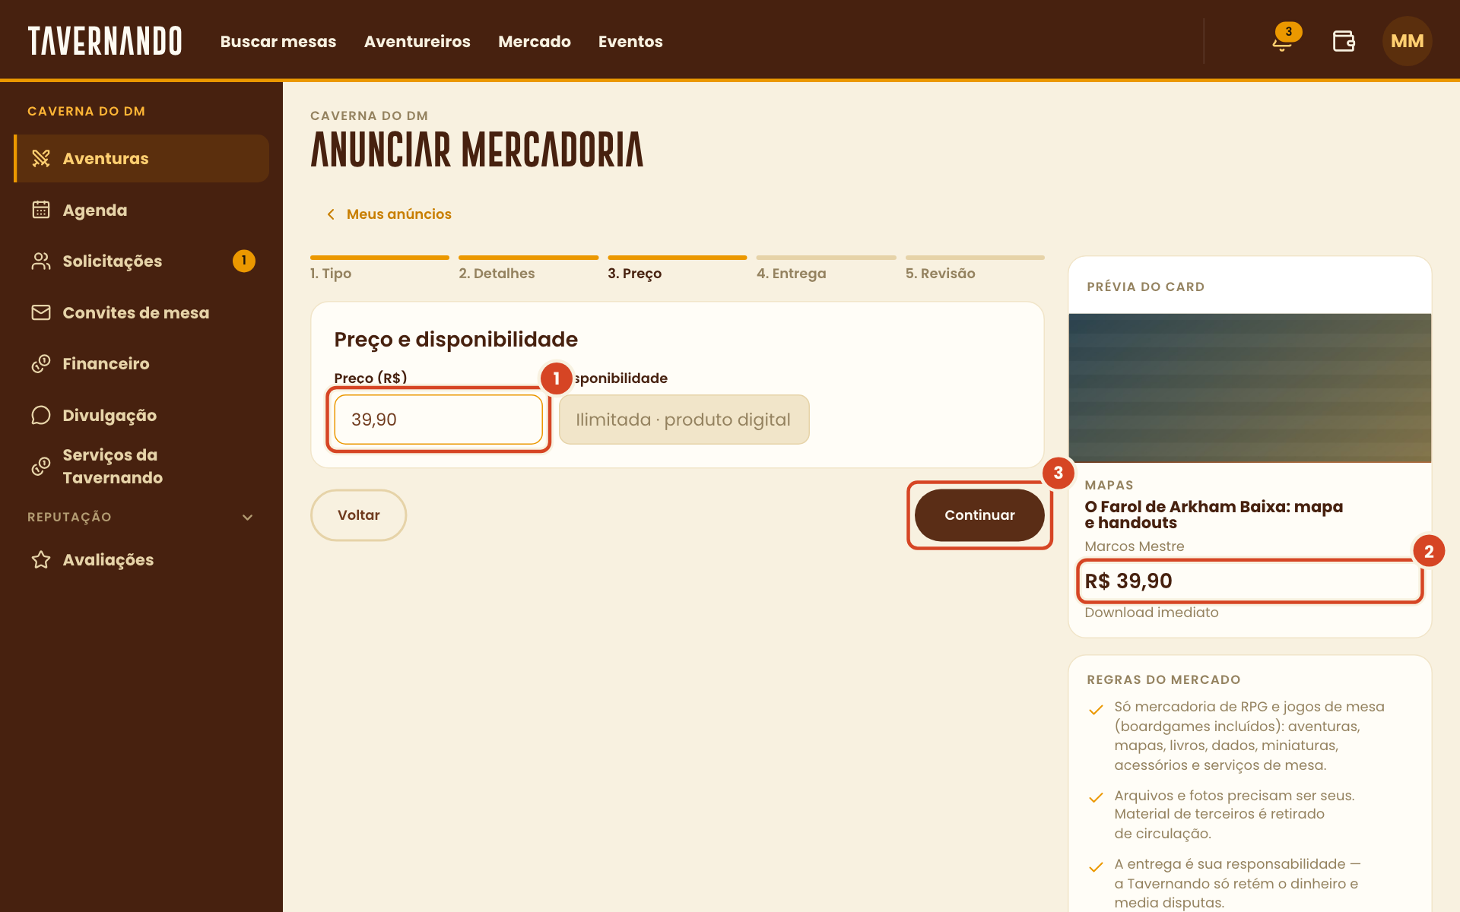Open Eventos in top navigation
1460x912 pixels.
coord(630,41)
